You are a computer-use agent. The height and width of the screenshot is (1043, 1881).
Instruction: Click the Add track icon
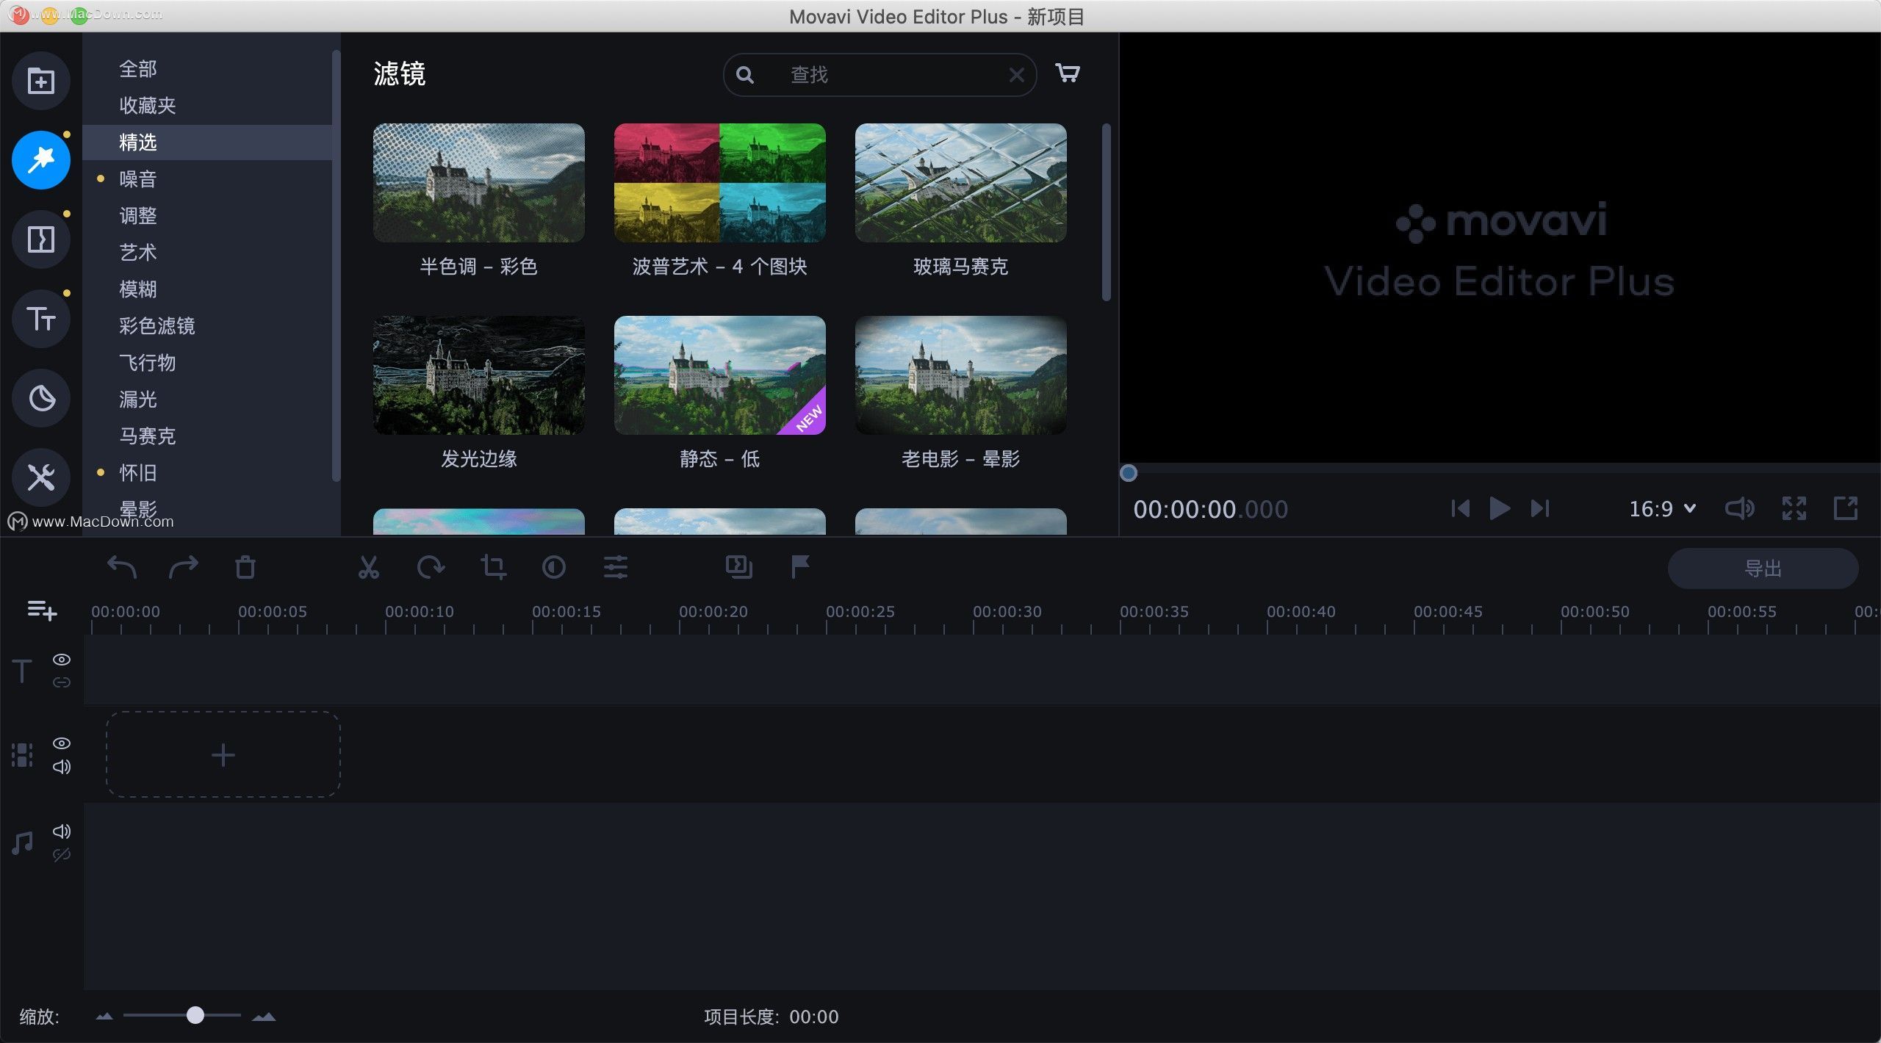(42, 610)
